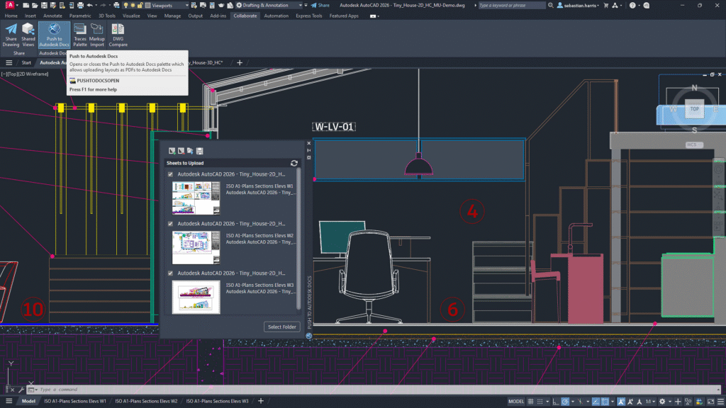Click the Select Folder button

(x=281, y=327)
